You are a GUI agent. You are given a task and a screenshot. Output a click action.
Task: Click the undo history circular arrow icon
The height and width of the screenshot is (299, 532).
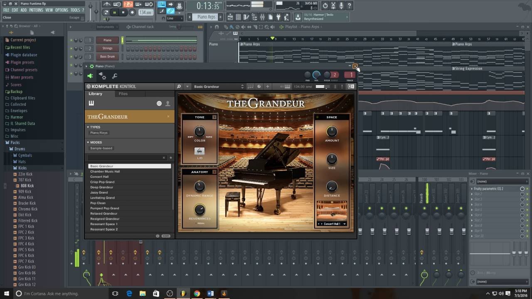(325, 6)
